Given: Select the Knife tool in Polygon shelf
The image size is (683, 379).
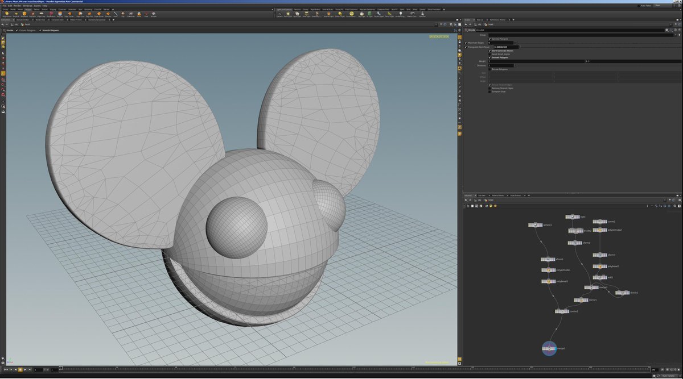Looking at the screenshot, I should [x=116, y=14].
